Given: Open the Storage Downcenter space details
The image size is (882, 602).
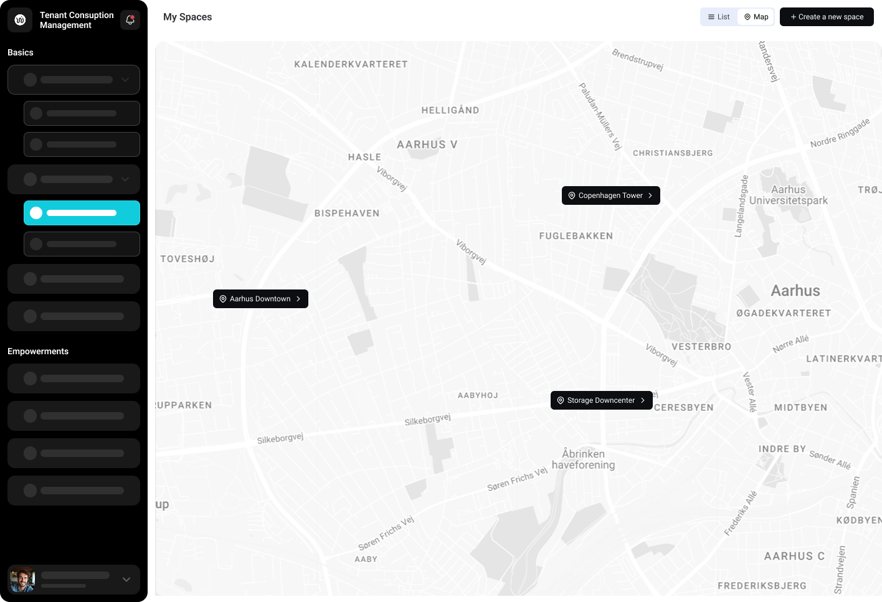Looking at the screenshot, I should 601,400.
